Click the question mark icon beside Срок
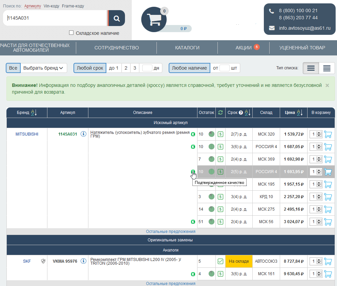The image size is (337, 286). 241,113
